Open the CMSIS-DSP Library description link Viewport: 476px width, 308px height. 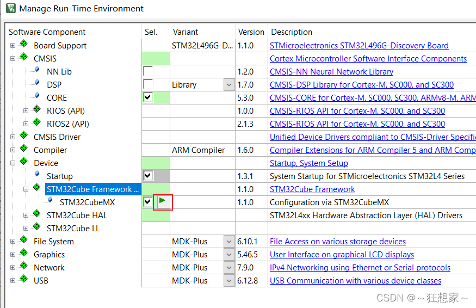pyautogui.click(x=362, y=85)
